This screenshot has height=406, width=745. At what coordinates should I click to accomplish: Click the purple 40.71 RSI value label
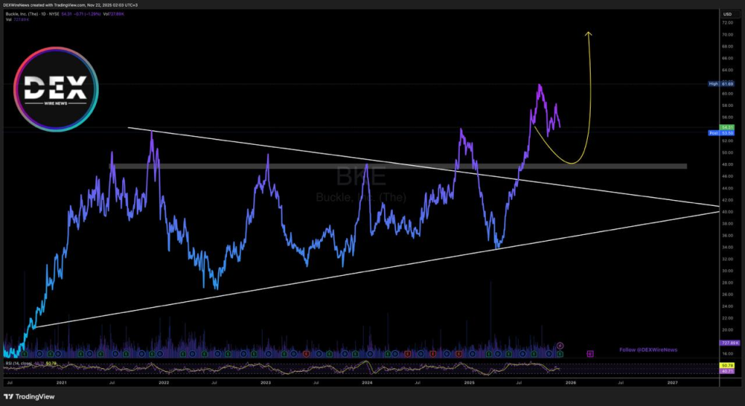point(728,371)
